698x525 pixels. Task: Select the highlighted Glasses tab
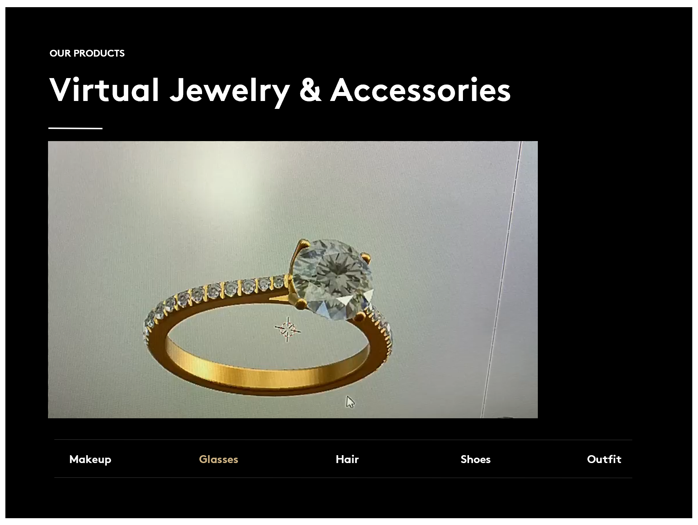click(x=219, y=459)
